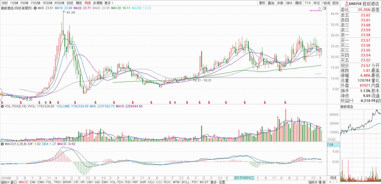This screenshot has width=381, height=184.
Task: Select the MACD indicator tab
Action: (x=23, y=182)
